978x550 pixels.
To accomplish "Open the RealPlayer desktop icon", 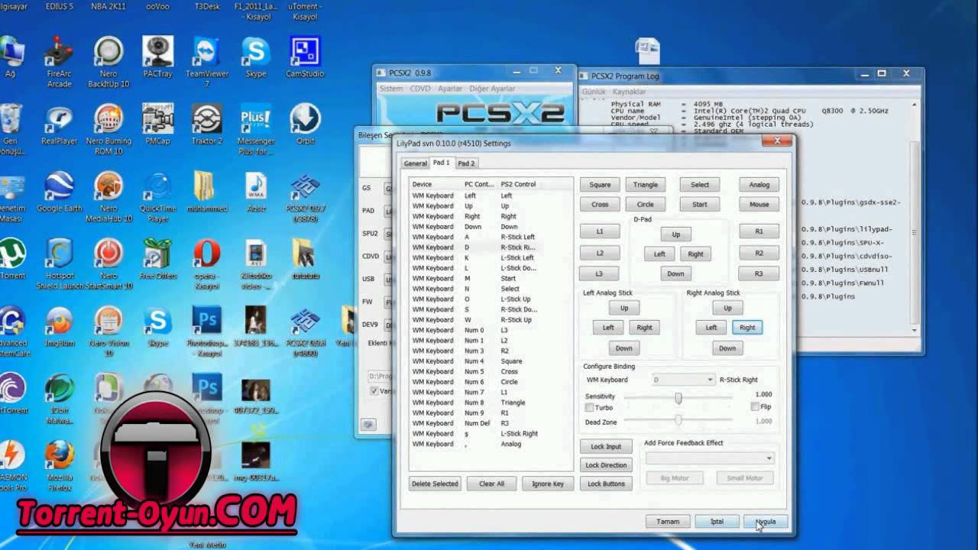I will pos(59,125).
